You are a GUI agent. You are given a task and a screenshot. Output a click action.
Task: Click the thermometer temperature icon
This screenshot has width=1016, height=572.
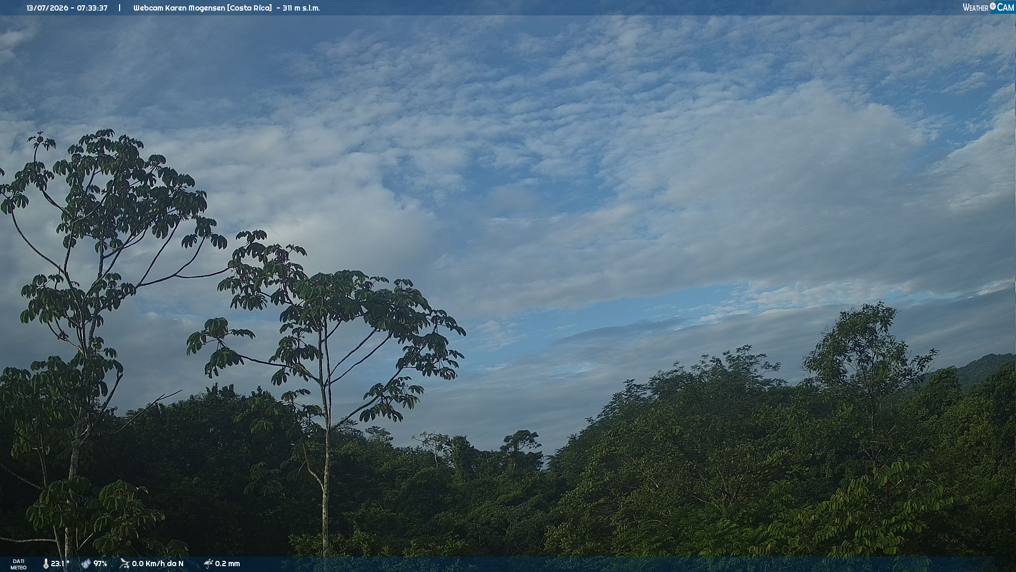46,564
